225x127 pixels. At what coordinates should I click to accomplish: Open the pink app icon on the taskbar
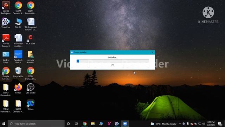pos(109,124)
